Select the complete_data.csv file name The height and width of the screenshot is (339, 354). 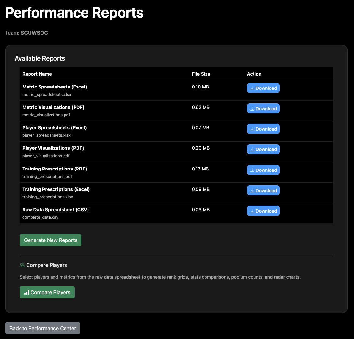point(41,217)
